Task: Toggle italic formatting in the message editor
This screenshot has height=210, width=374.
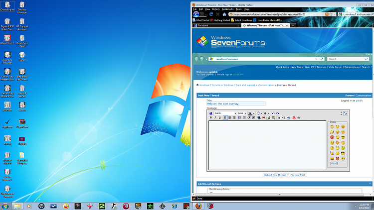Action: click(x=215, y=117)
